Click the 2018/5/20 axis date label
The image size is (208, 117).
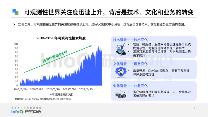pyautogui.click(x=20, y=89)
